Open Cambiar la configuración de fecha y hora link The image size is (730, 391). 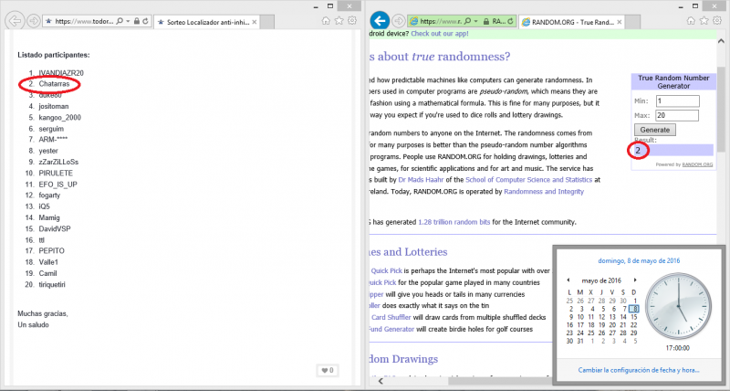pos(637,370)
